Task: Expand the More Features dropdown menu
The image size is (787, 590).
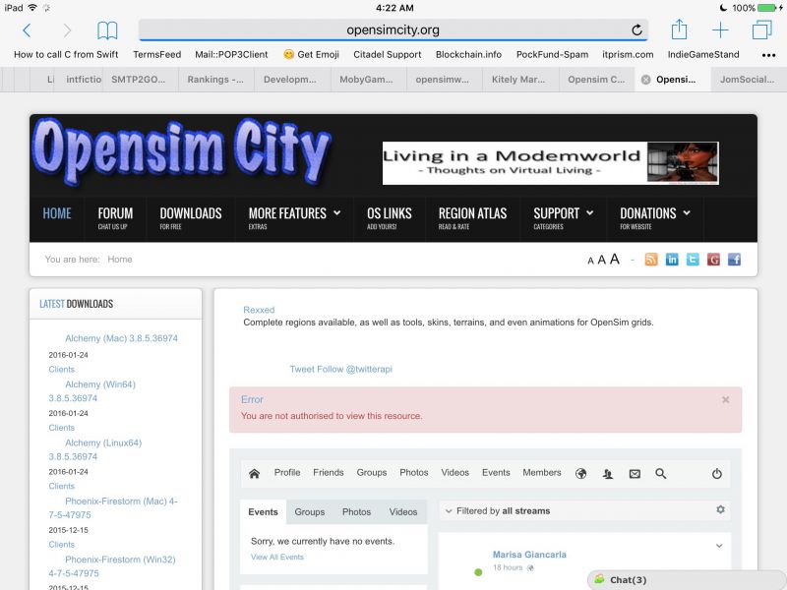Action: (x=294, y=218)
